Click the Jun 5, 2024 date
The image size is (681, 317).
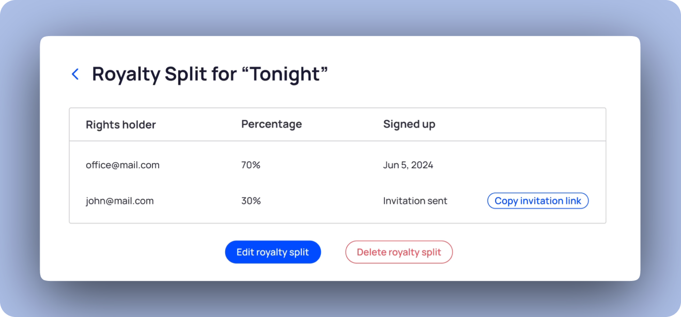[x=408, y=165]
